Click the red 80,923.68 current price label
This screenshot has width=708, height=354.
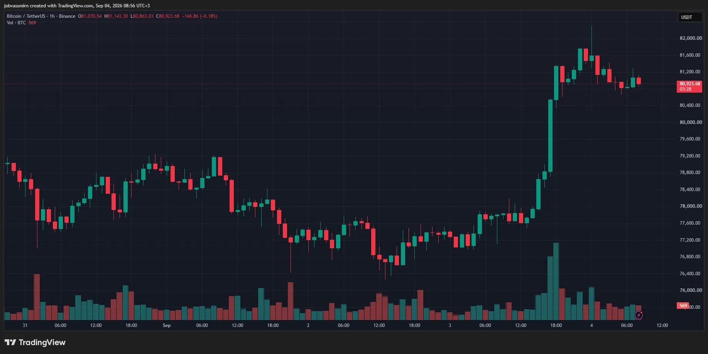coord(689,86)
